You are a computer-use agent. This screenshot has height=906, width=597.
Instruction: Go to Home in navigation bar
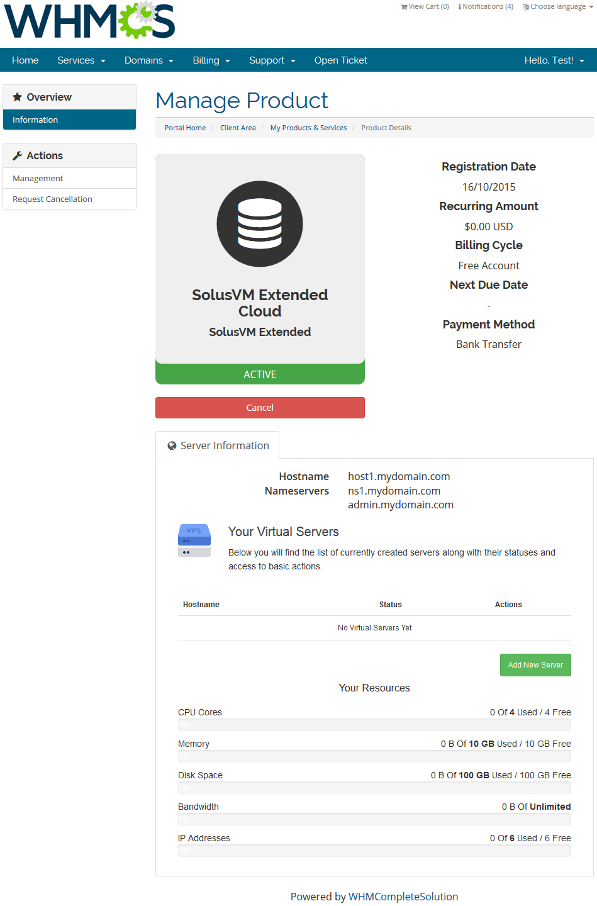point(25,60)
